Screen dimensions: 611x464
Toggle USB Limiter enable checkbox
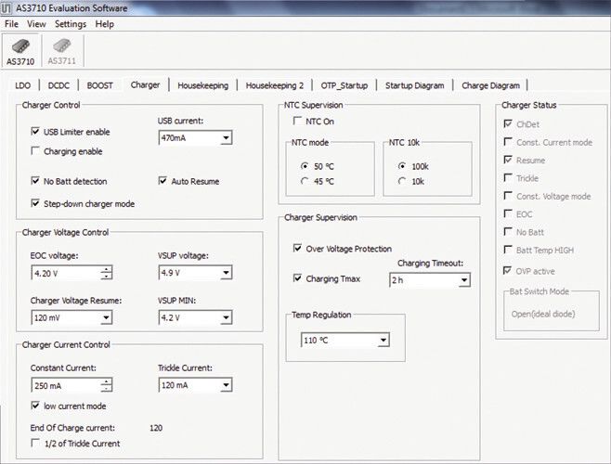point(35,131)
